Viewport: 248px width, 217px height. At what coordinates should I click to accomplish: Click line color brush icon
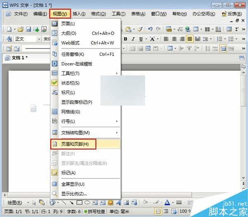pos(156,203)
